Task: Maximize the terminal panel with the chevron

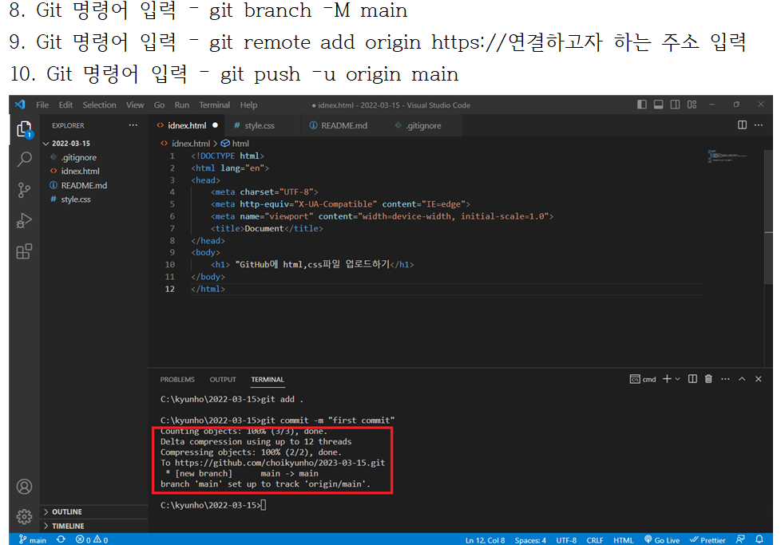Action: (741, 379)
